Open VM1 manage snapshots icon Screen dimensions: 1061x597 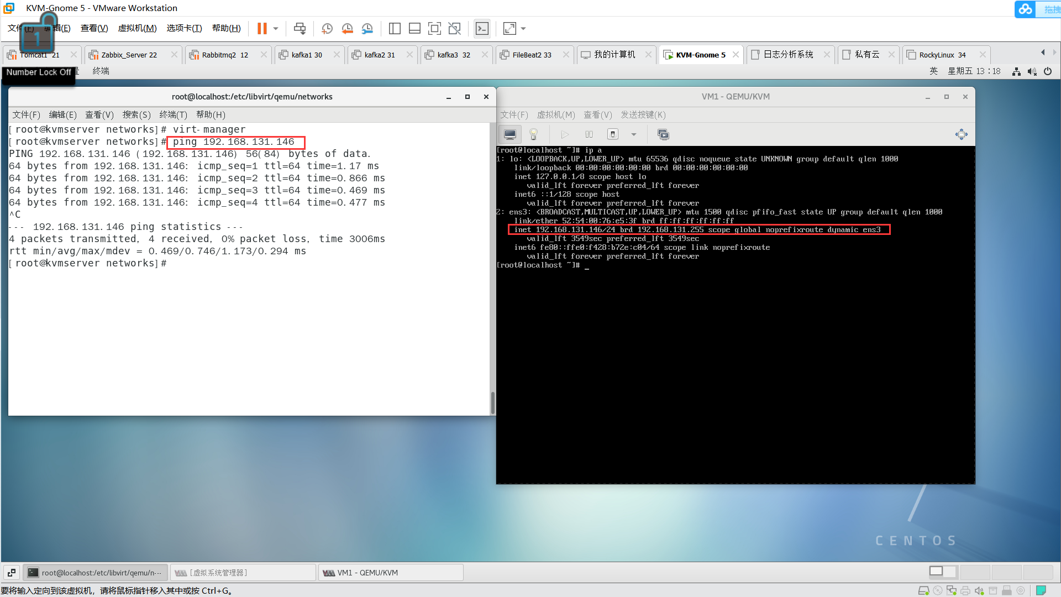663,134
